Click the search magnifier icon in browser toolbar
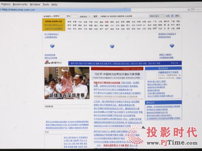202x151 pixels. [x=194, y=9]
